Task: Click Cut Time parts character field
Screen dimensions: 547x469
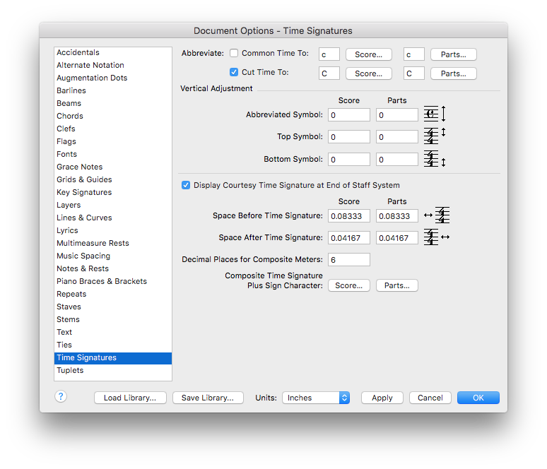Action: pos(413,73)
